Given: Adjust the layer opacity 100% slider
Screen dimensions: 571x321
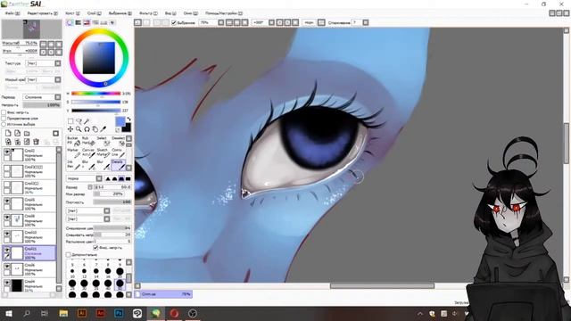Looking at the screenshot, I should 41,105.
